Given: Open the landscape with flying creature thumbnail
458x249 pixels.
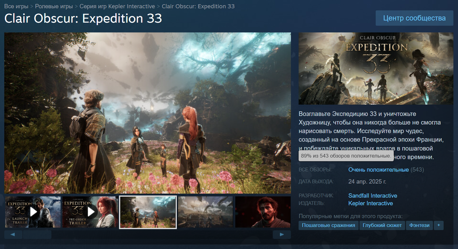Looking at the screenshot, I should click(x=205, y=212).
